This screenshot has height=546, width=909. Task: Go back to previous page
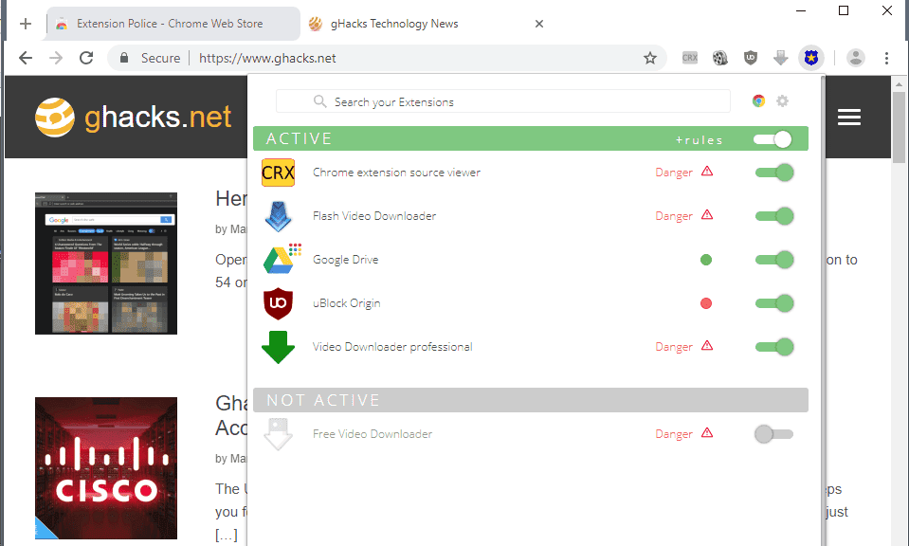tap(26, 58)
